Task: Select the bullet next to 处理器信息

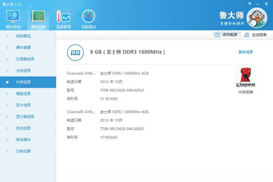Action: (x=7, y=59)
